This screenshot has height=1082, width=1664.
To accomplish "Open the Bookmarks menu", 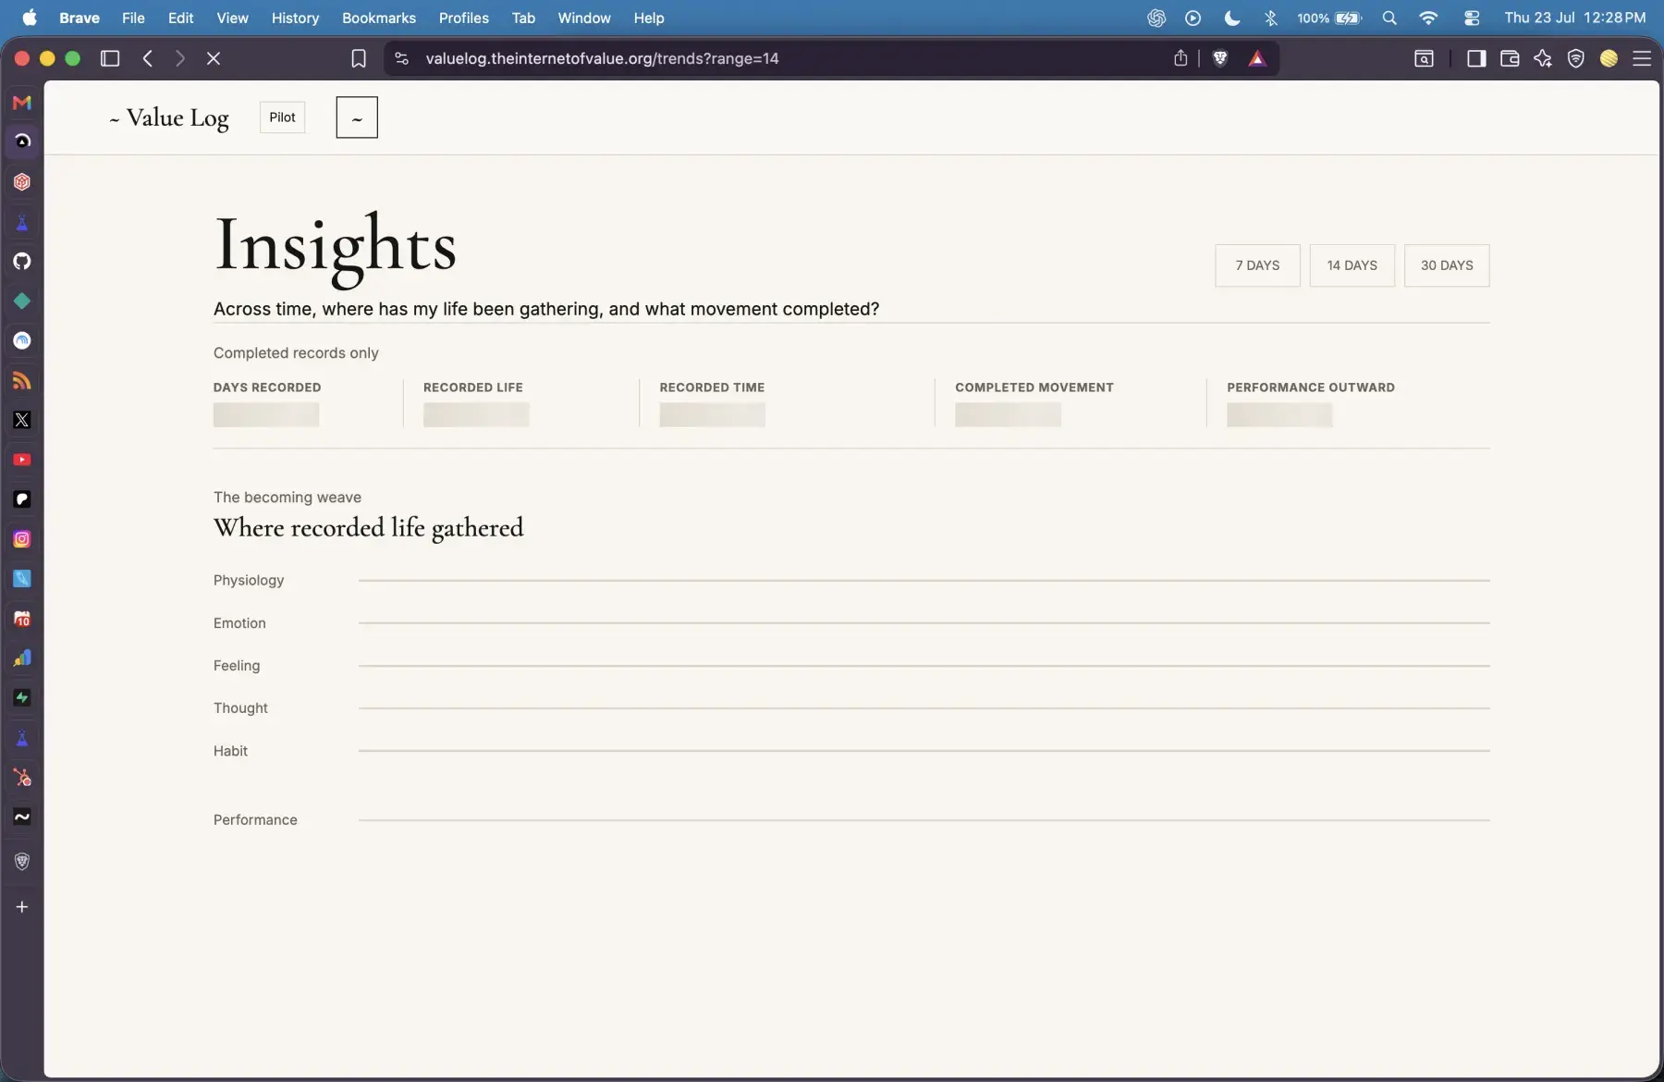I will pyautogui.click(x=379, y=18).
